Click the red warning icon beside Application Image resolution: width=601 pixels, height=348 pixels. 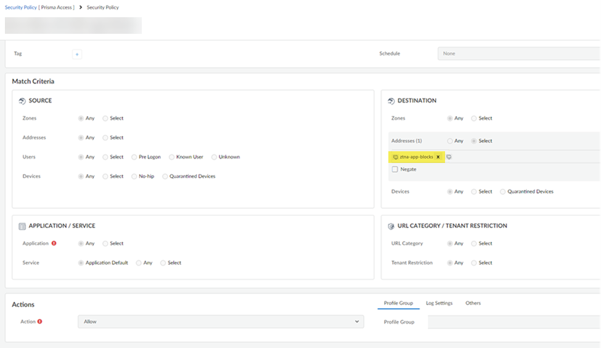tap(54, 243)
